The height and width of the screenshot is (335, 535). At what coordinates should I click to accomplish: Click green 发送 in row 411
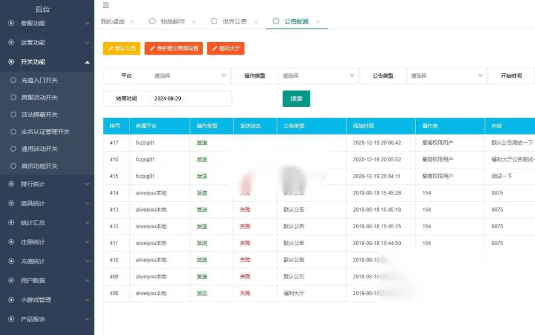click(x=202, y=243)
